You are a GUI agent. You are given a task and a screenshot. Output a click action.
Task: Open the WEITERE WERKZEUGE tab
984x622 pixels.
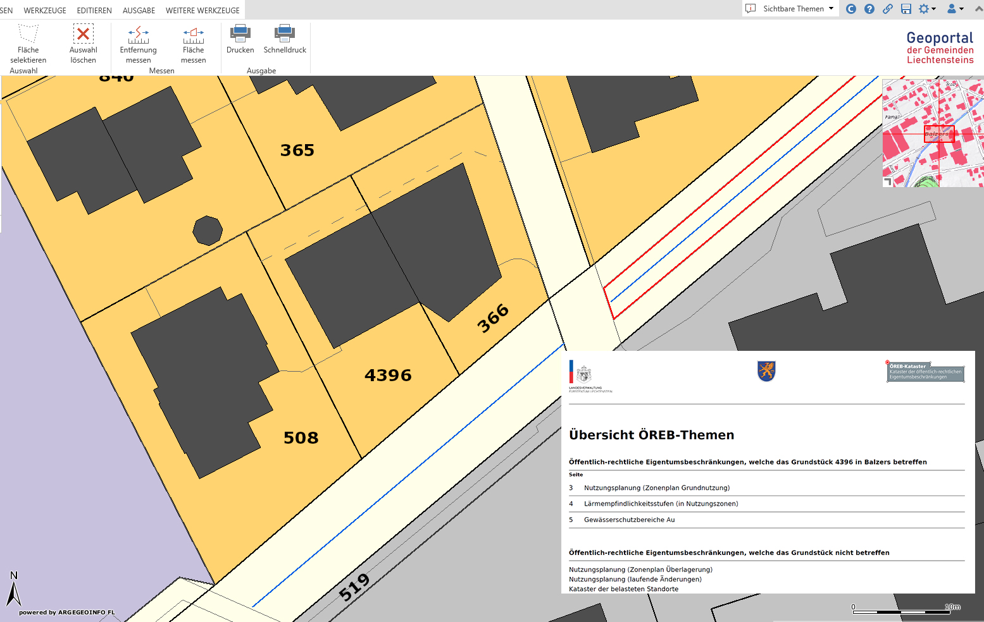click(x=202, y=11)
